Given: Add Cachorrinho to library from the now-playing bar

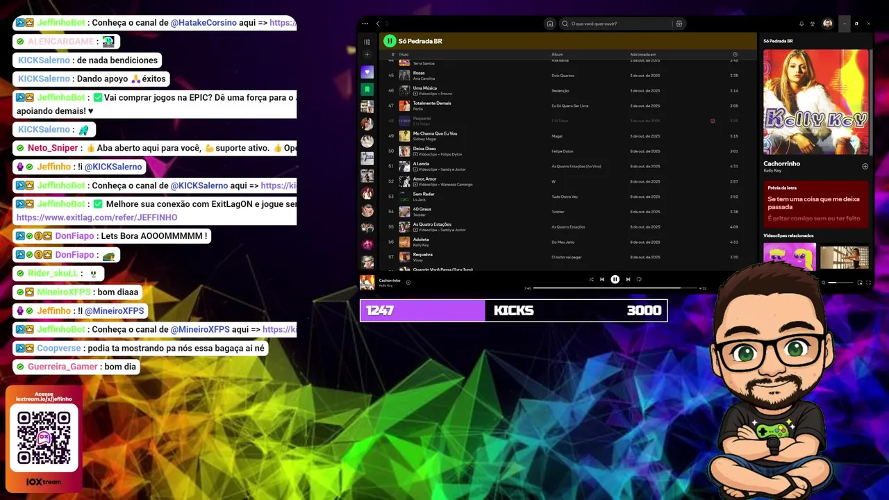Looking at the screenshot, I should tap(408, 282).
